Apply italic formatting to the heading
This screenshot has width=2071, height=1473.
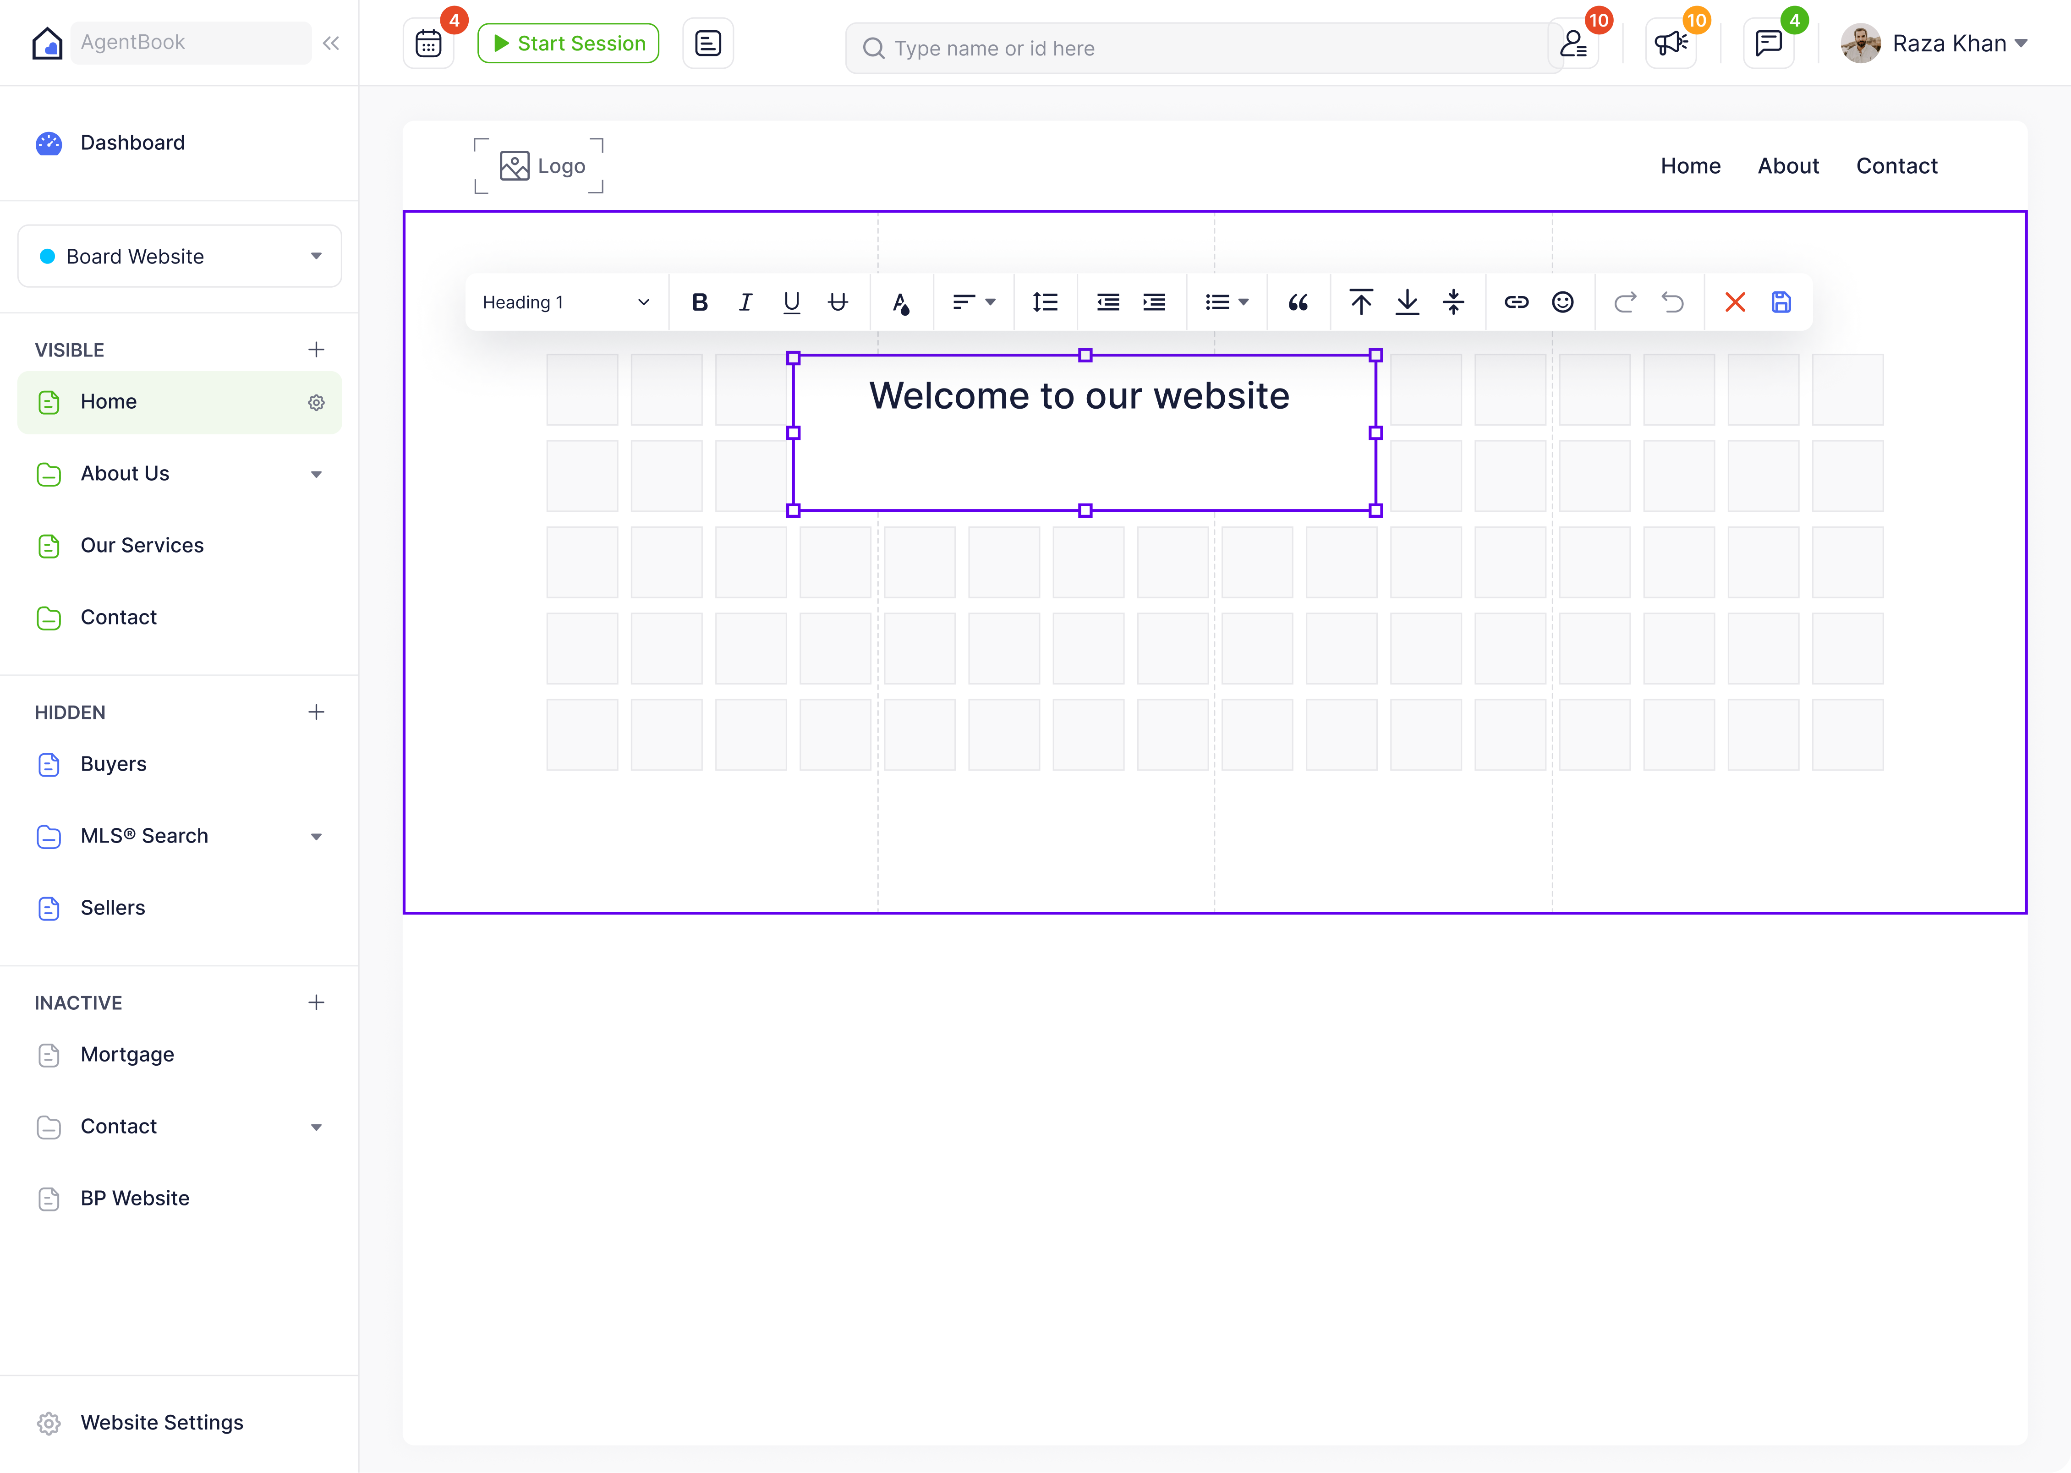point(745,302)
